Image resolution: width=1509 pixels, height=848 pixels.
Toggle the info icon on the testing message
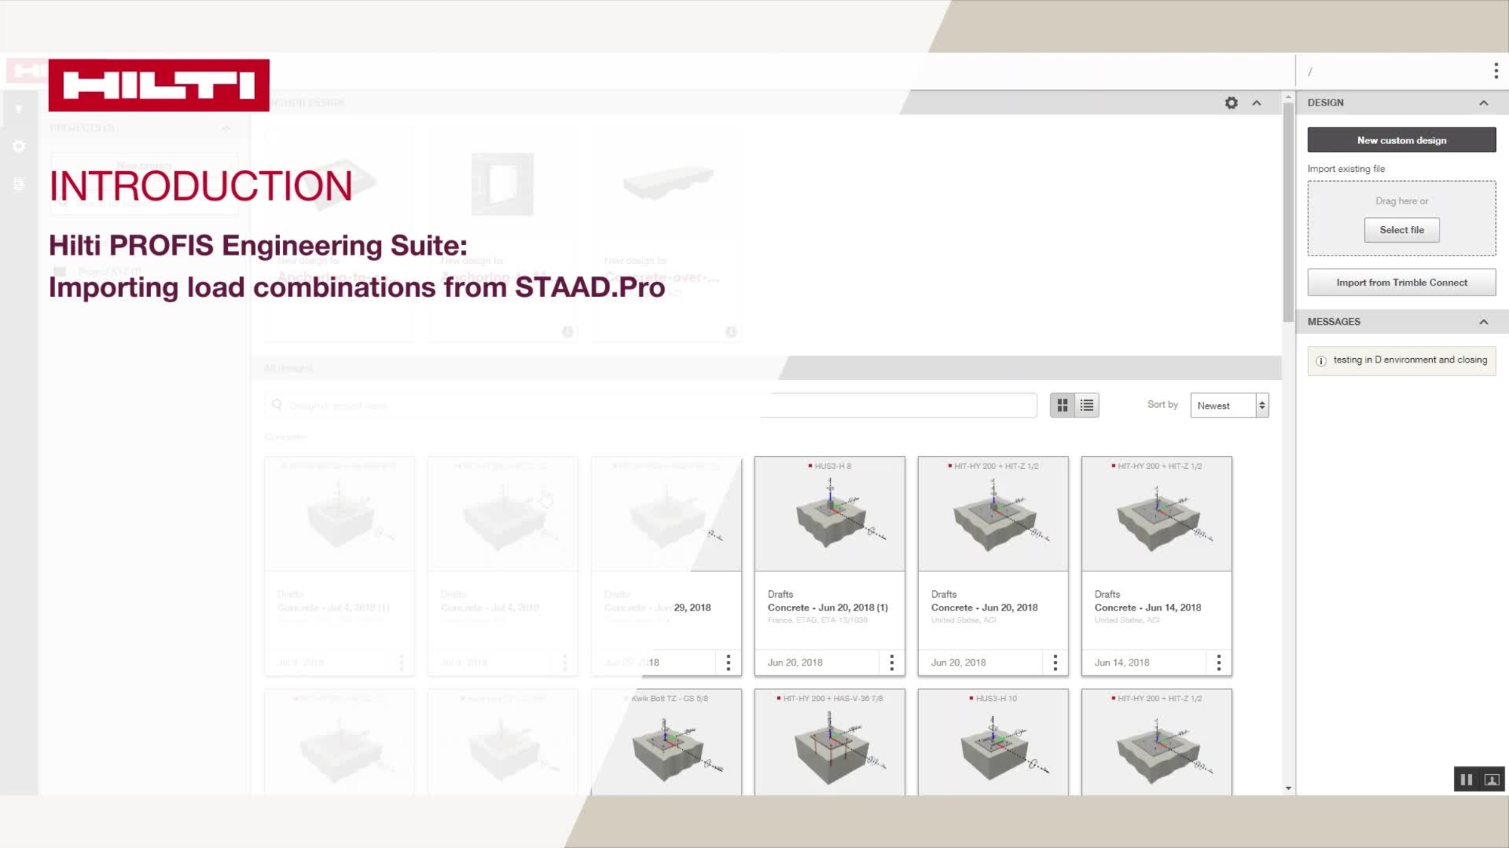1320,362
